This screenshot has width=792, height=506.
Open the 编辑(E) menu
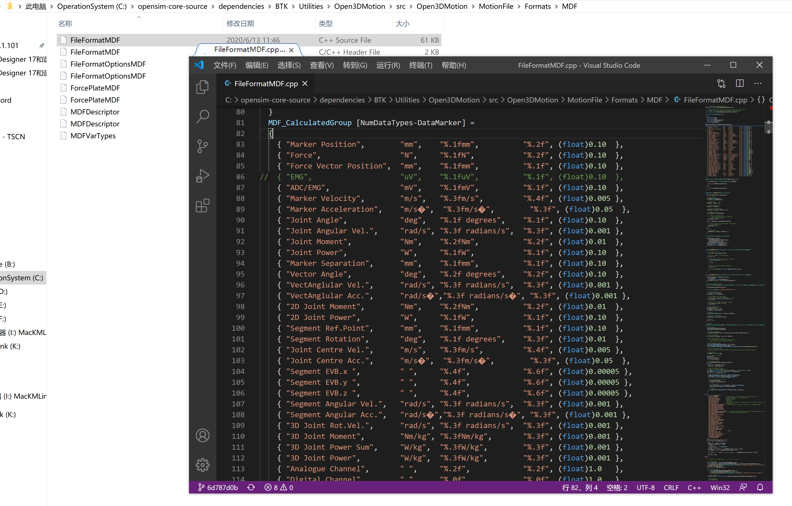[257, 65]
